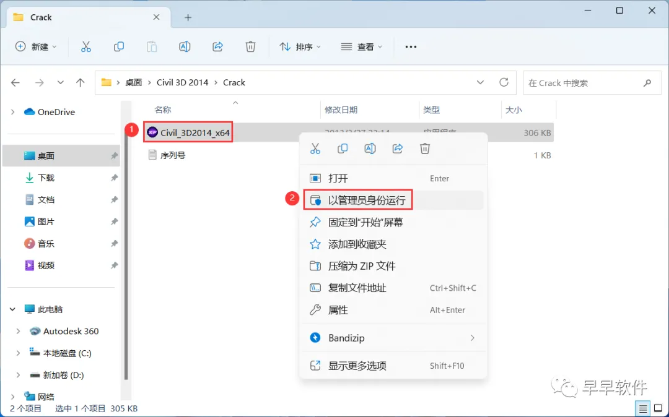Select the 序列号 file name

pyautogui.click(x=172, y=155)
